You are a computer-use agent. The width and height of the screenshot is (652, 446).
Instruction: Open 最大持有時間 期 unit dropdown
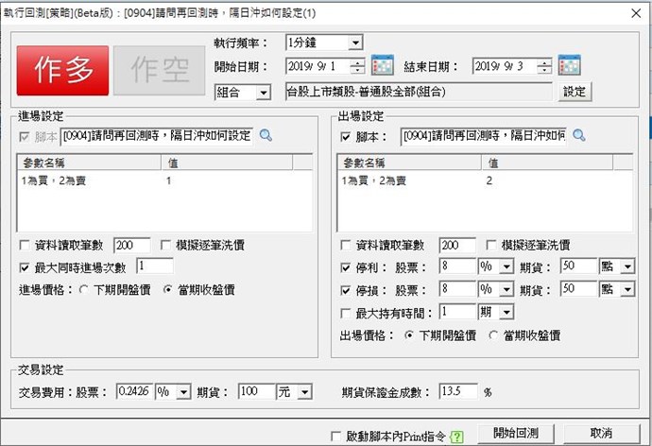click(506, 312)
